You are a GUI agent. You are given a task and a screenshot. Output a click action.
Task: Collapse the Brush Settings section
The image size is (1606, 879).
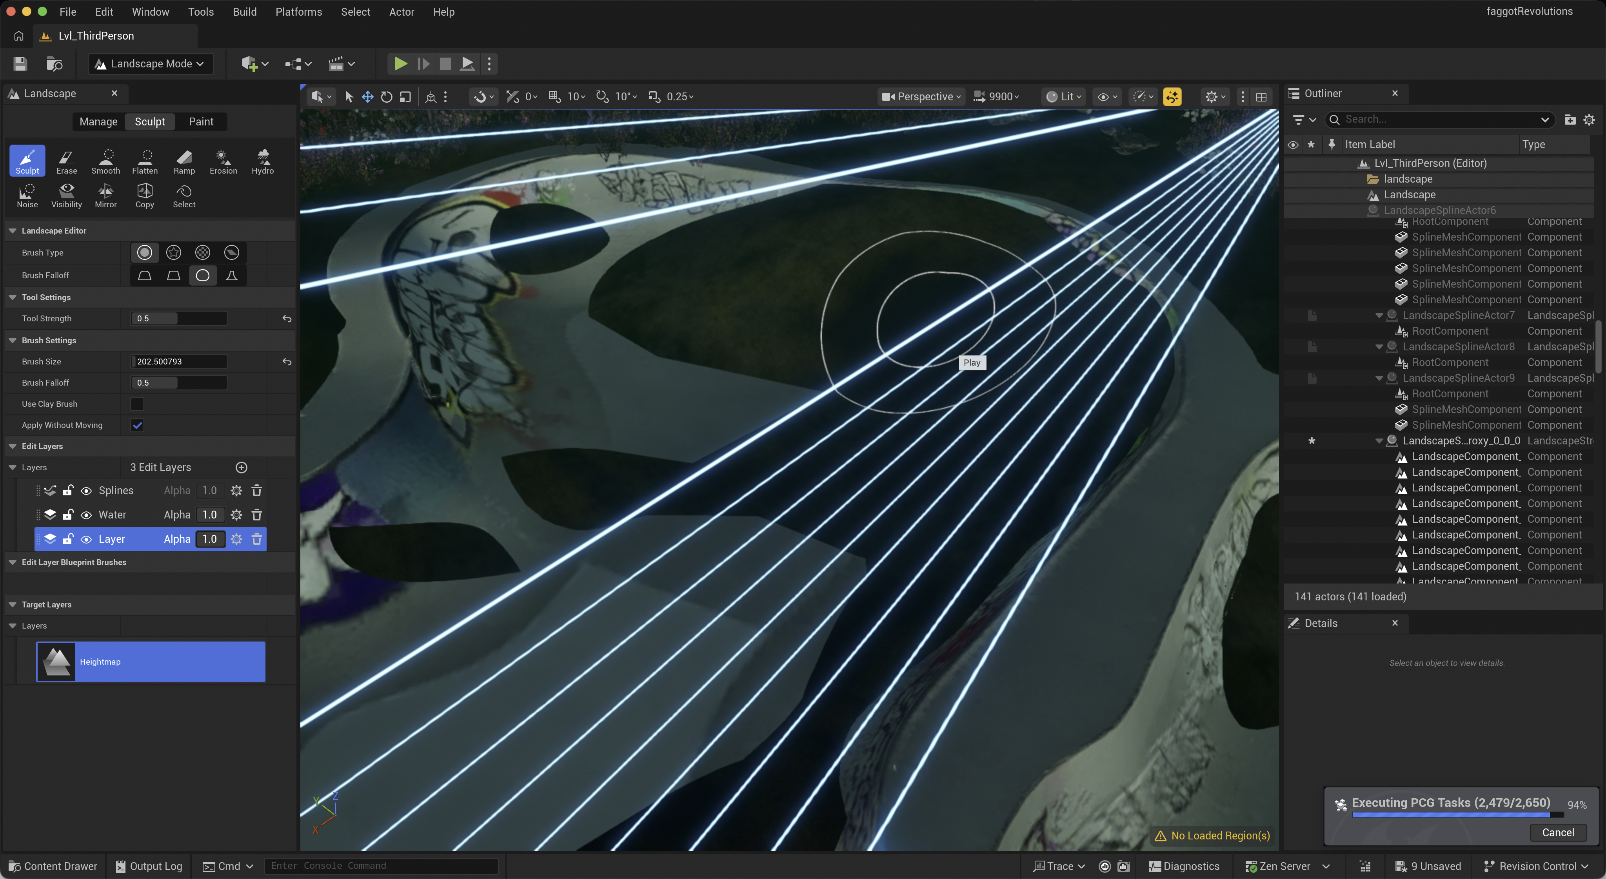pyautogui.click(x=13, y=340)
